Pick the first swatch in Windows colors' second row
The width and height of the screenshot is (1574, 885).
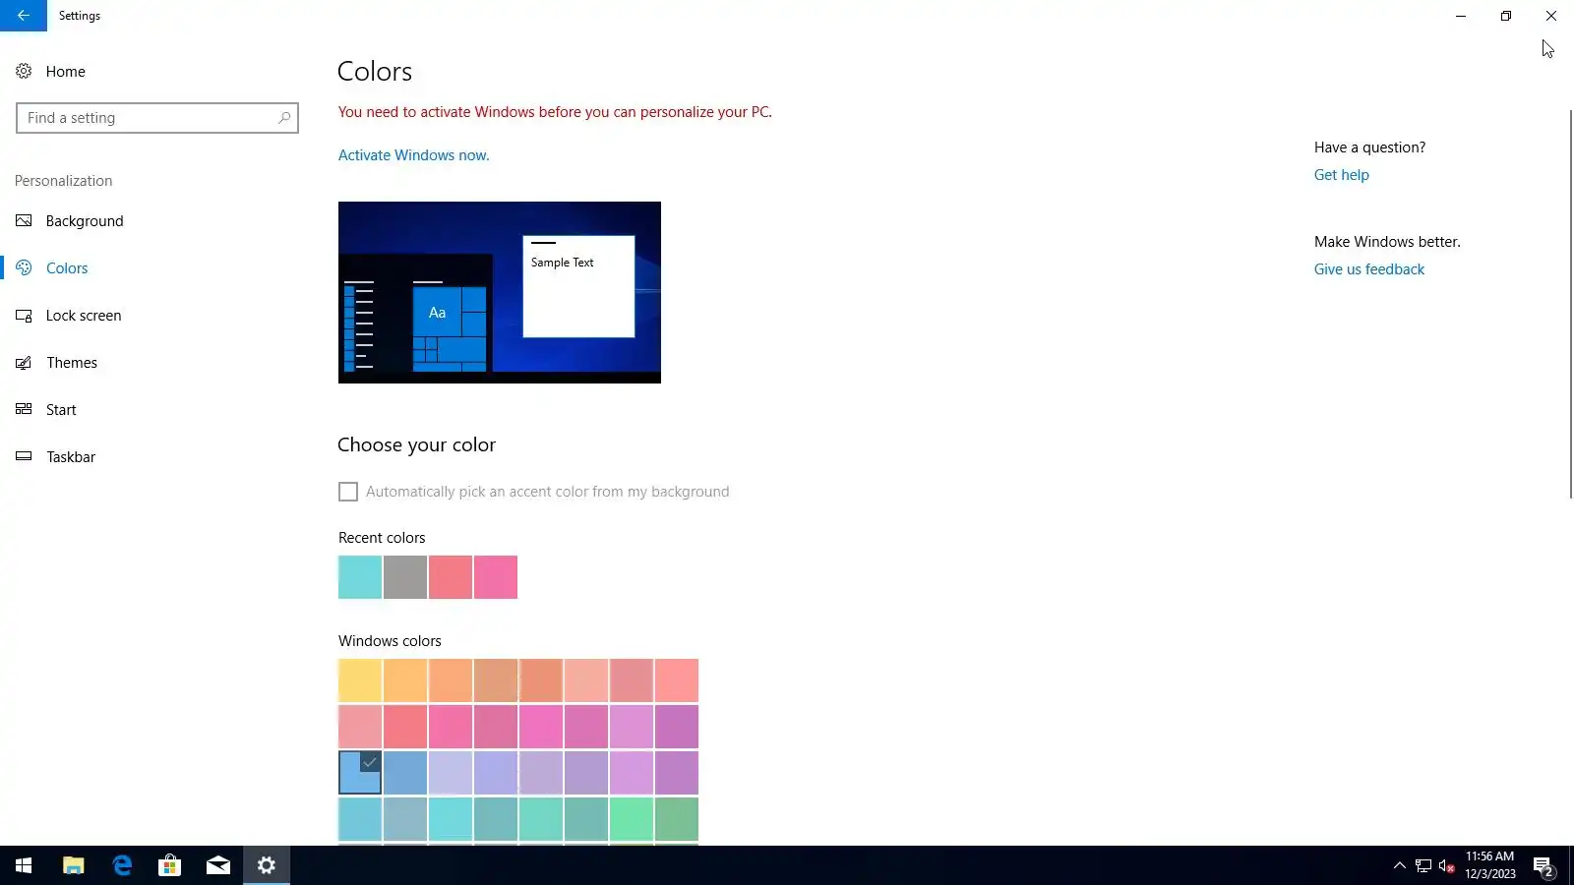(360, 727)
